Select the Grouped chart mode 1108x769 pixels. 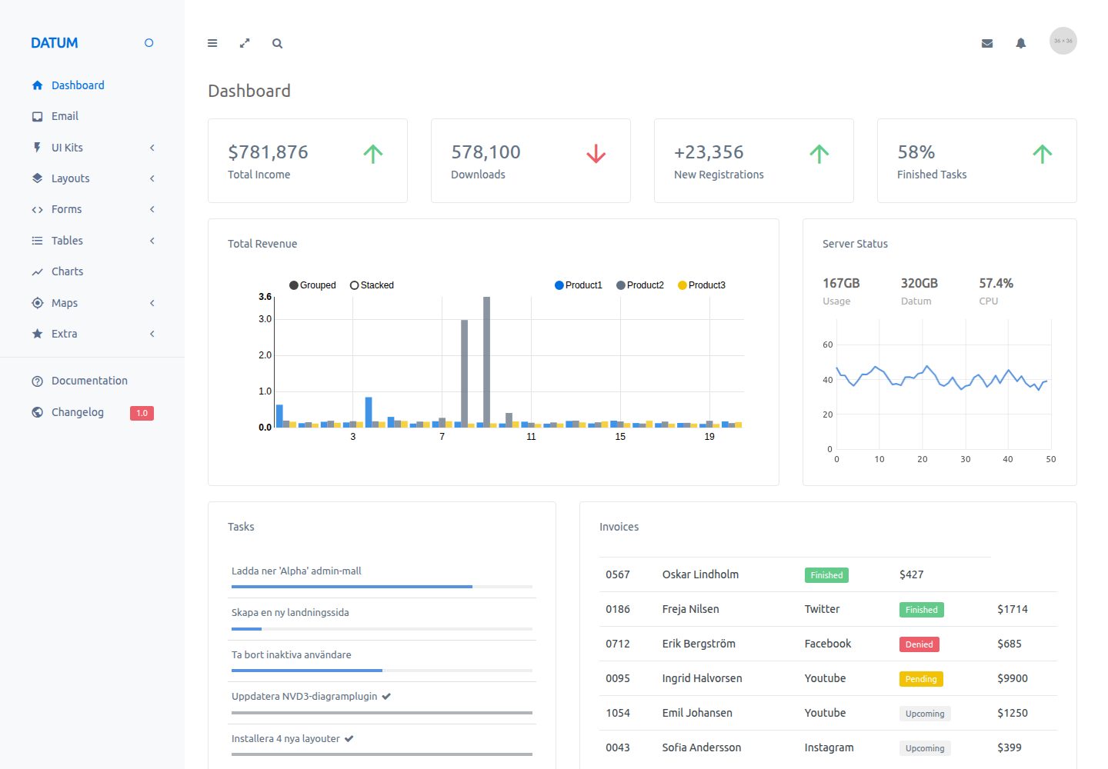click(x=312, y=285)
